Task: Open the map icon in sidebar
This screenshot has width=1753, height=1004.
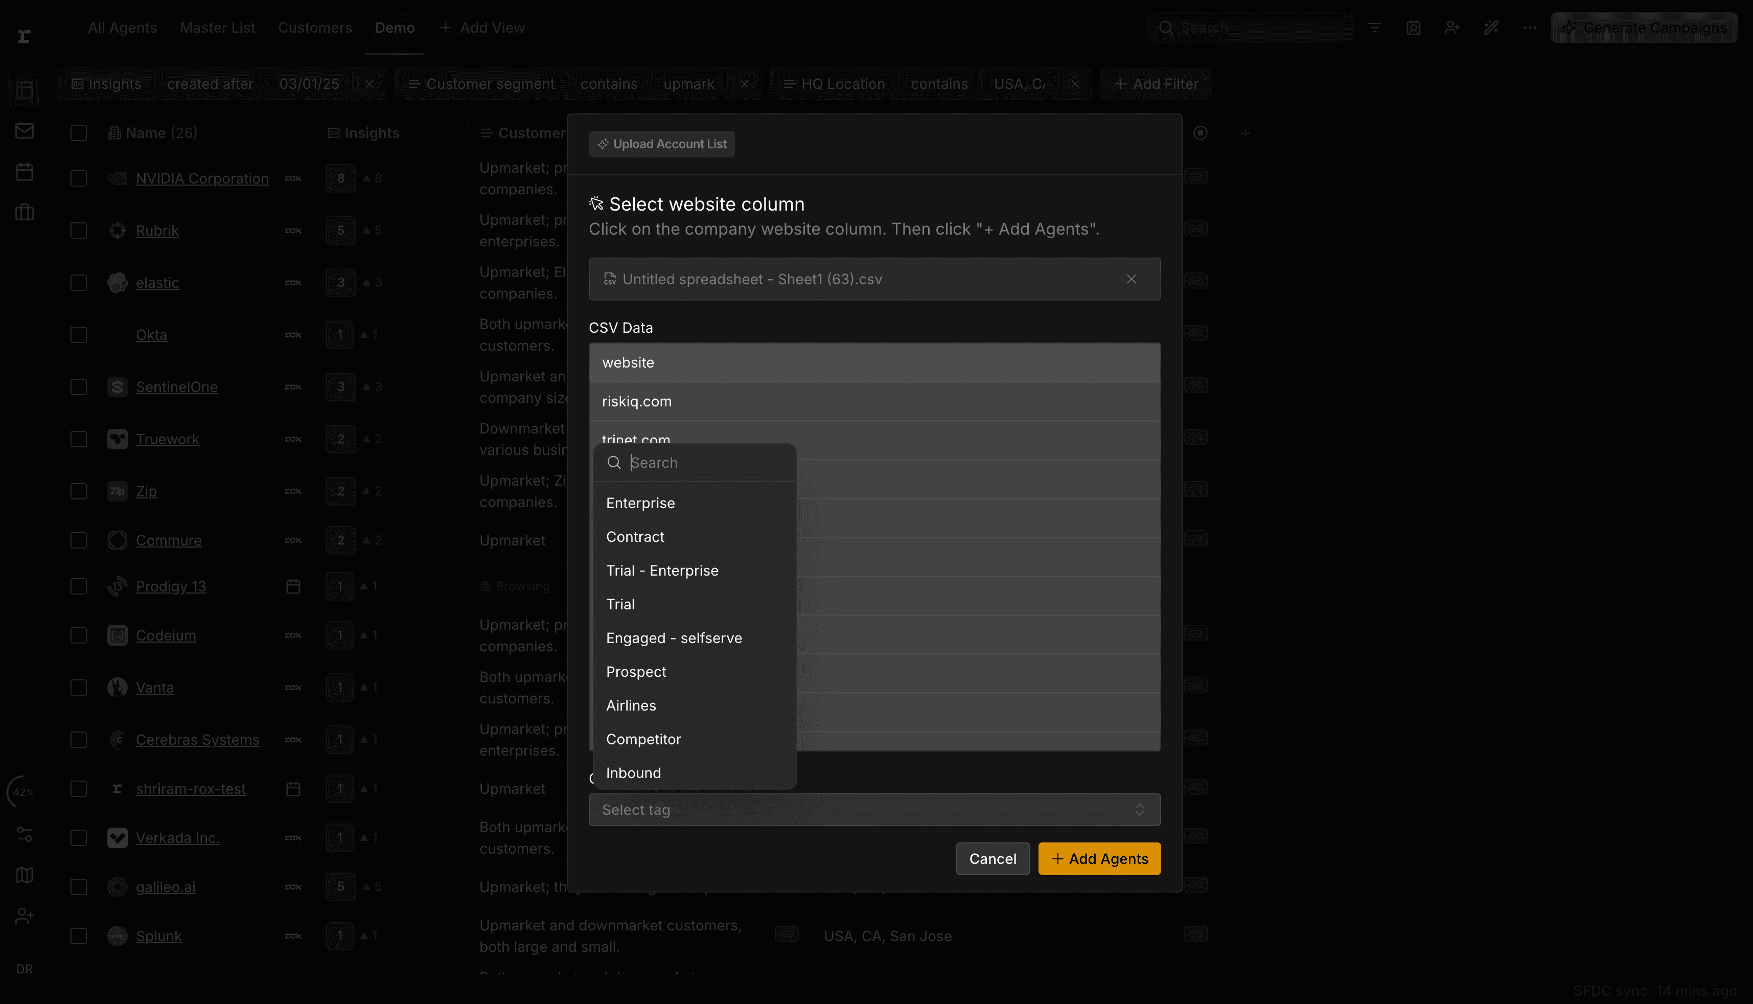Action: pyautogui.click(x=24, y=875)
